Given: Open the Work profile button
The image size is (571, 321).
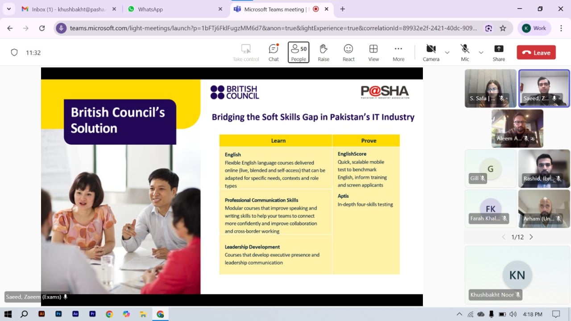Looking at the screenshot, I should tap(534, 28).
